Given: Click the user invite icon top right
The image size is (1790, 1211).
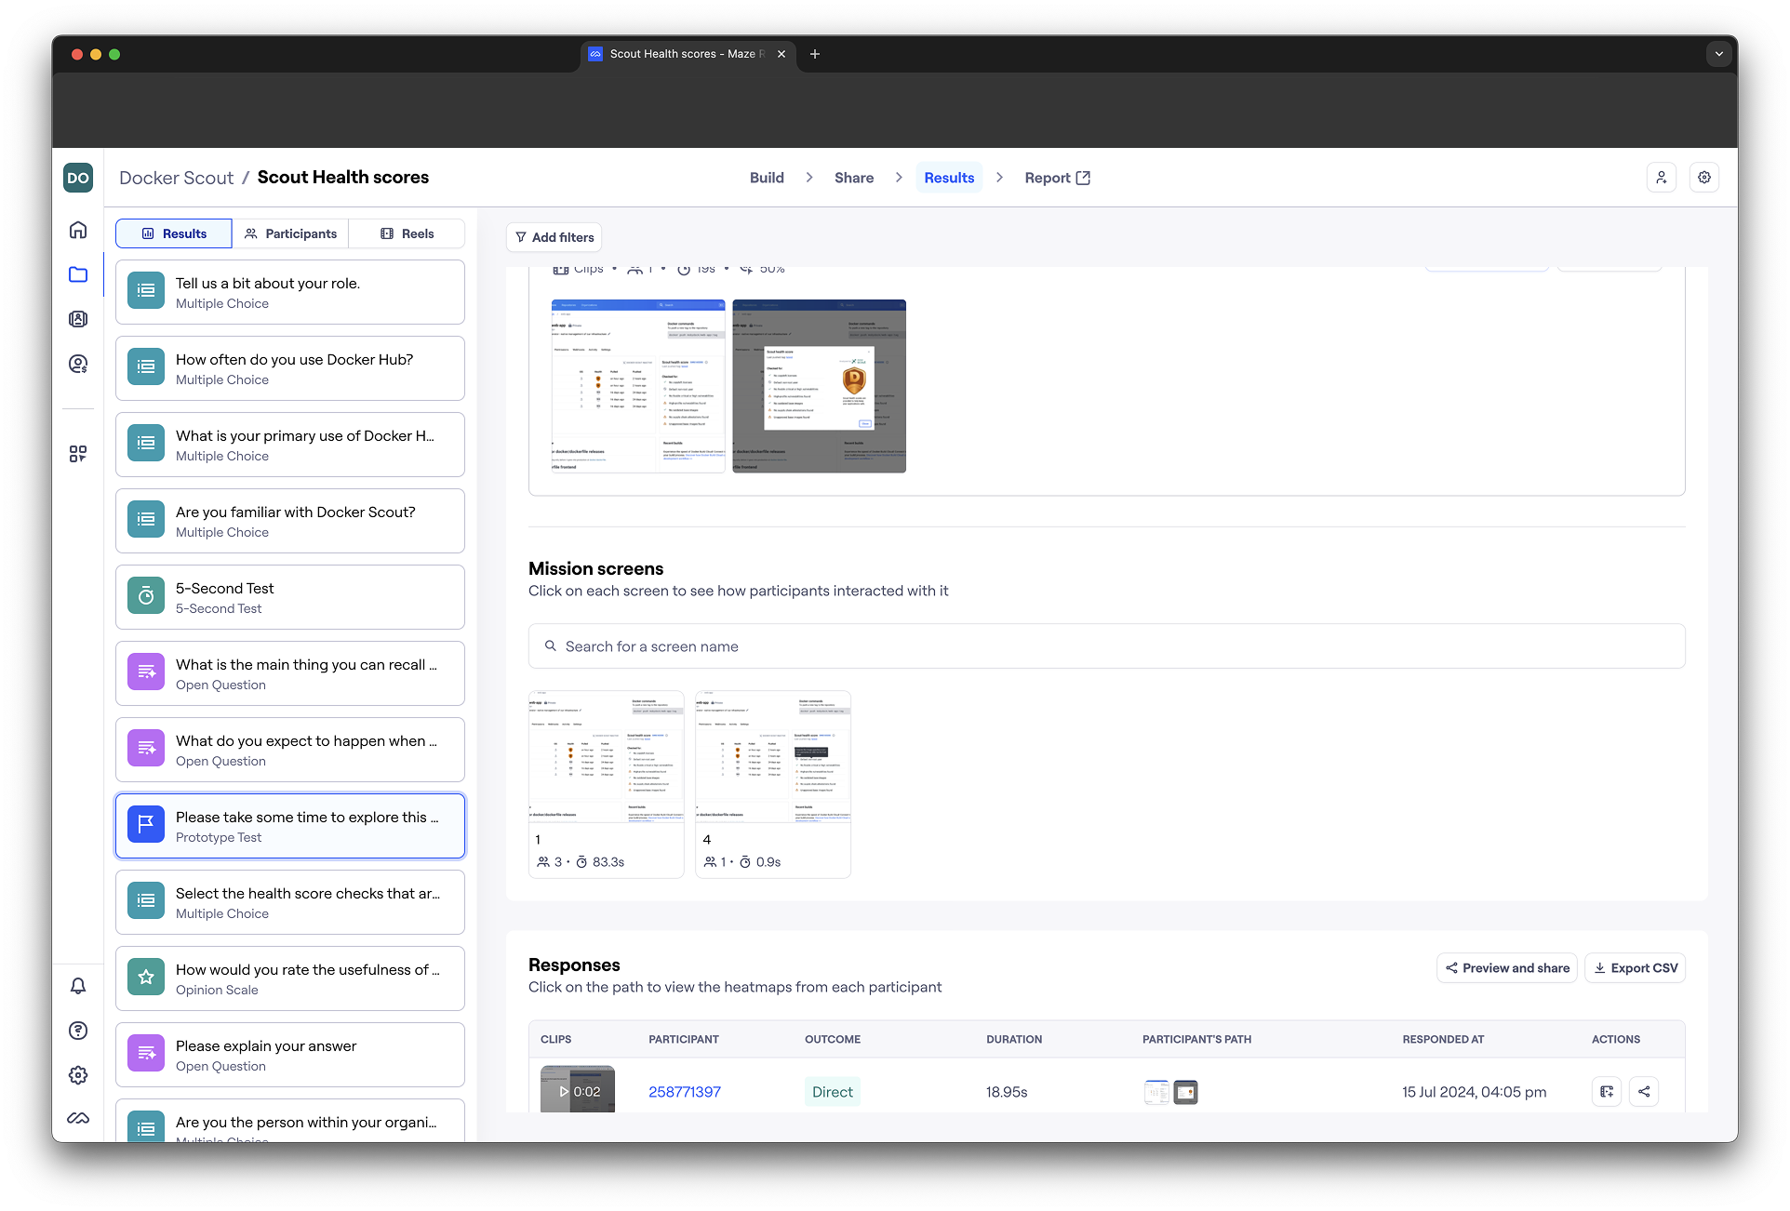Looking at the screenshot, I should (1661, 178).
